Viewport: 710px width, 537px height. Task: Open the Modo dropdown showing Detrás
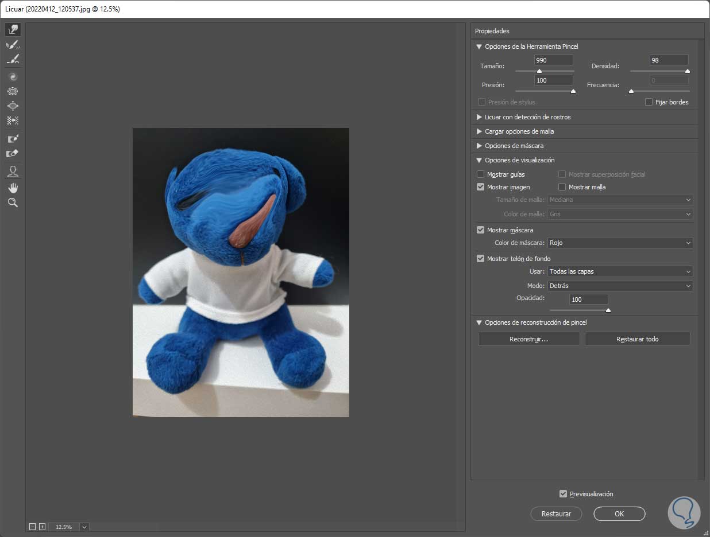(x=620, y=286)
